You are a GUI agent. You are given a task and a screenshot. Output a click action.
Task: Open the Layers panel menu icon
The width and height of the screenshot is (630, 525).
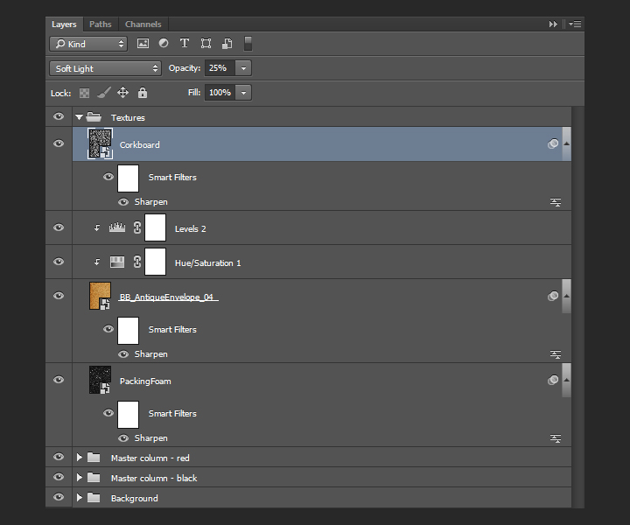coord(575,24)
